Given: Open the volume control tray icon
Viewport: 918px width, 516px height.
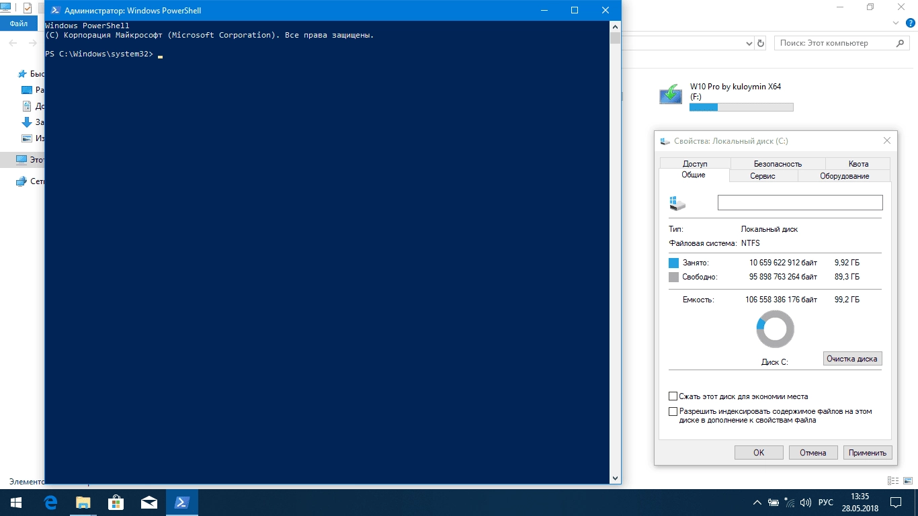Looking at the screenshot, I should tap(806, 503).
